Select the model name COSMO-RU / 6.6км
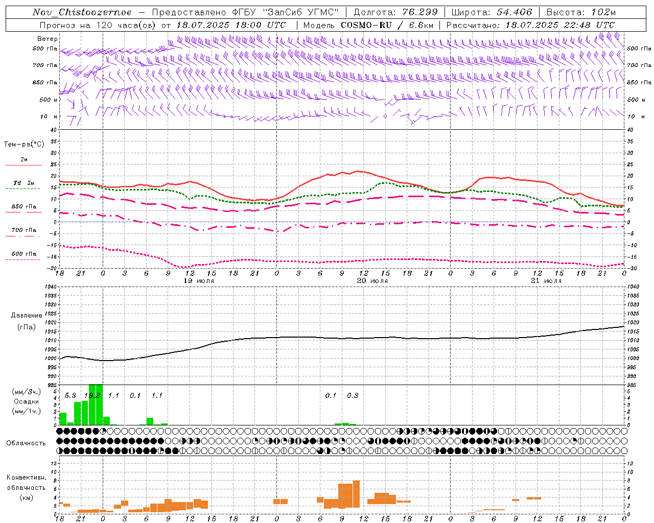This screenshot has width=654, height=523. (x=387, y=25)
